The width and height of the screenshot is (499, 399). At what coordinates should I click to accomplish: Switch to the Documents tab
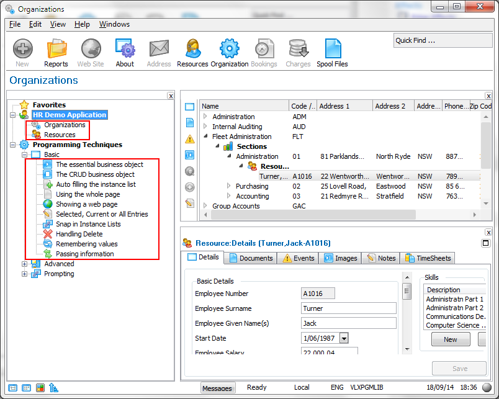251,258
